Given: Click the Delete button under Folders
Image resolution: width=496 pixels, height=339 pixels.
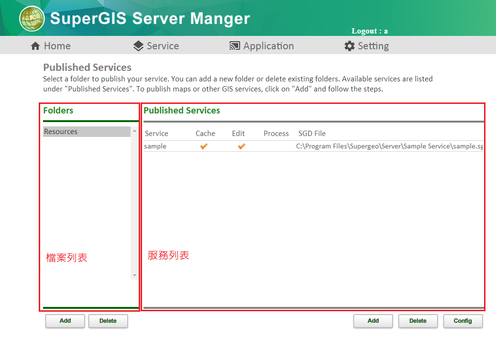Looking at the screenshot, I should pyautogui.click(x=108, y=321).
